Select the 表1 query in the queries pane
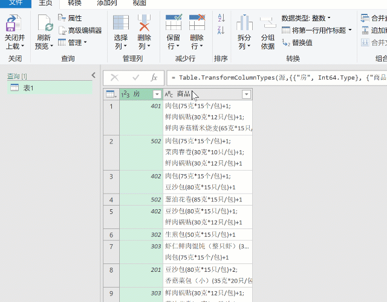The height and width of the screenshot is (302, 387). 50,88
